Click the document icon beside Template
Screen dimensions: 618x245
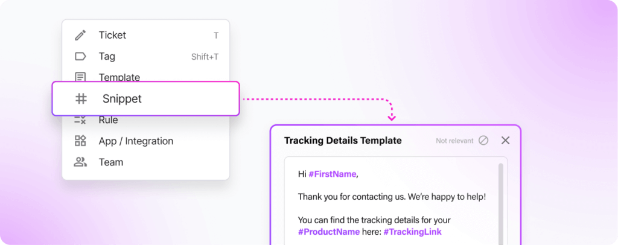(x=80, y=77)
